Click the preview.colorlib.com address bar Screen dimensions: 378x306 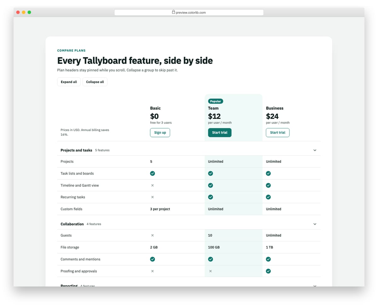(x=189, y=13)
